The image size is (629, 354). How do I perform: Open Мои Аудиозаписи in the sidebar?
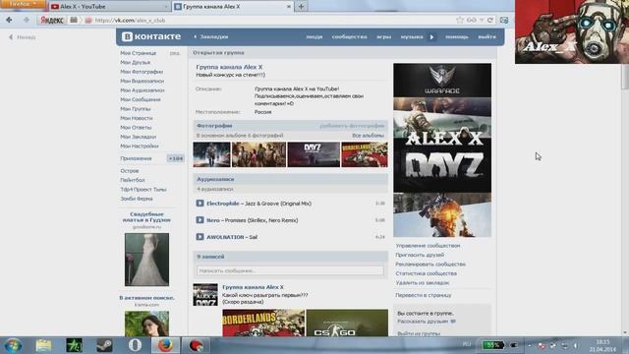(143, 90)
